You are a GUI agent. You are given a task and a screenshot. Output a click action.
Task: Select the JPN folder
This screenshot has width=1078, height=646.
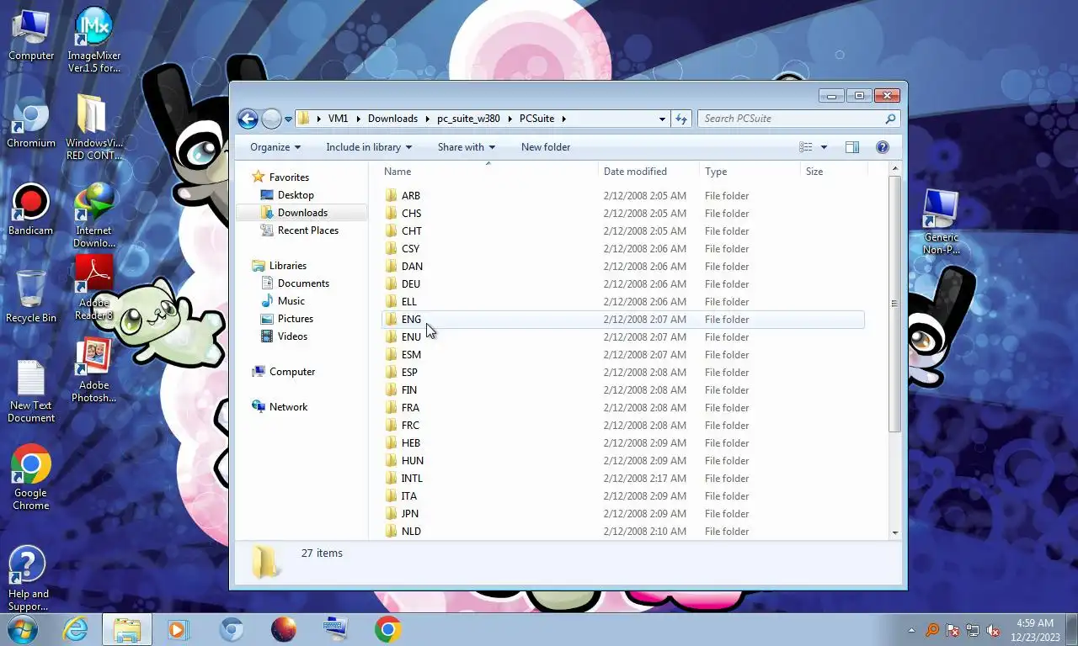click(623, 514)
